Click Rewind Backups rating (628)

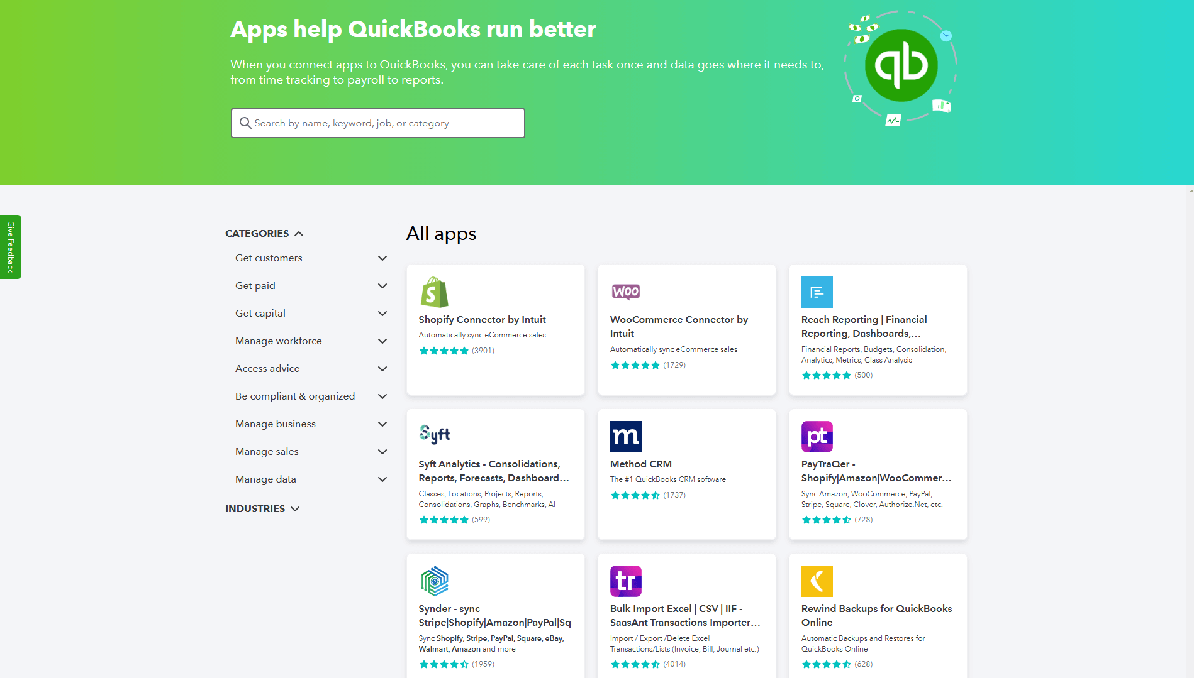[837, 664]
